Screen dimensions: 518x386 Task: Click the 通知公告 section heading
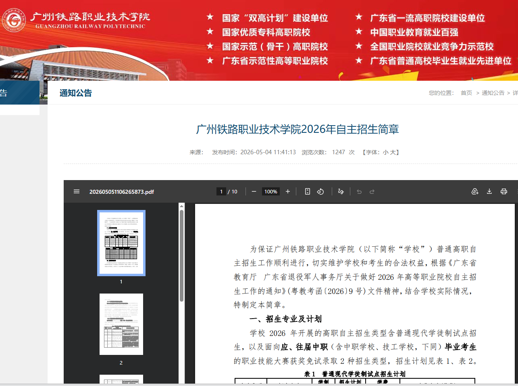[76, 93]
